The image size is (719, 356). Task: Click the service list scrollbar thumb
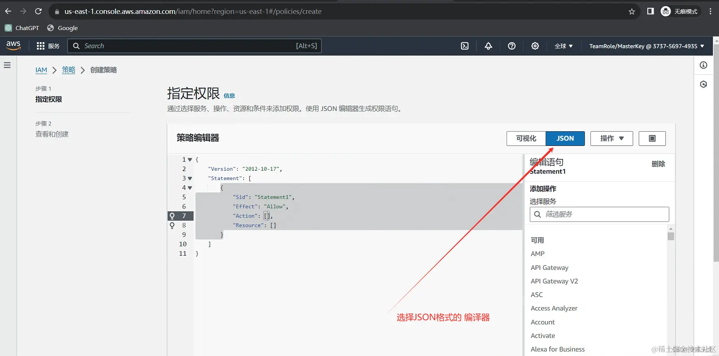[x=671, y=236]
